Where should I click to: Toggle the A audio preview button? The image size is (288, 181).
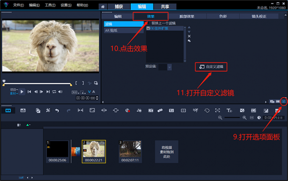pyautogui.click(x=94, y=92)
